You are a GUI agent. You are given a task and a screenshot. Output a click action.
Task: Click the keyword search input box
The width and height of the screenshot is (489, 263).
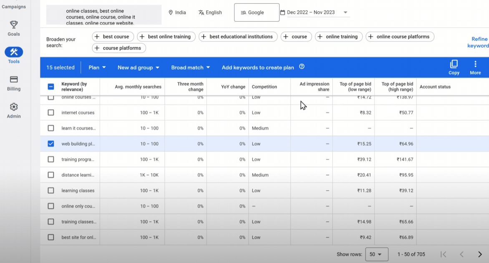pyautogui.click(x=103, y=15)
